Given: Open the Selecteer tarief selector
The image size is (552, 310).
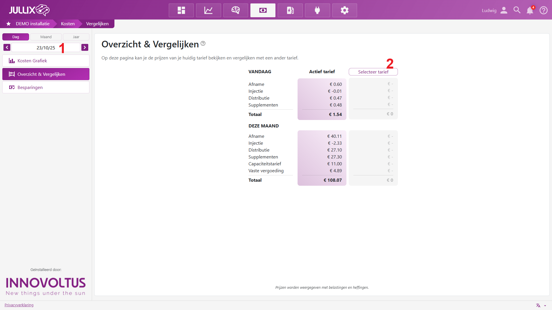Looking at the screenshot, I should [373, 72].
